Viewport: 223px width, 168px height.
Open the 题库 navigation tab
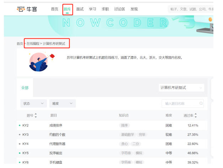[67, 9]
